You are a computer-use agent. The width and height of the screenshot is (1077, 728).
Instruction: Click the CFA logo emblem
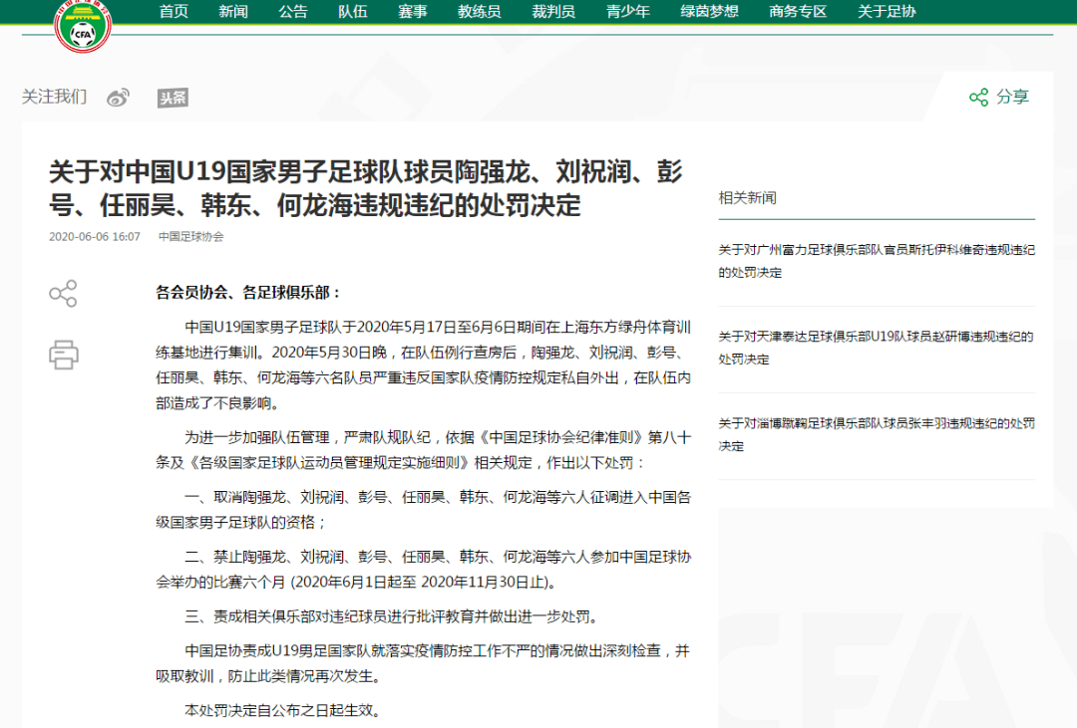[x=83, y=26]
